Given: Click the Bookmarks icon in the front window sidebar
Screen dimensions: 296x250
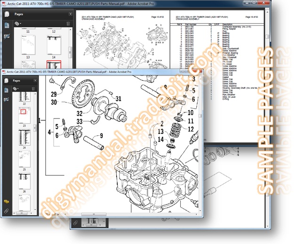Looking at the screenshot, I should [x=7, y=90].
